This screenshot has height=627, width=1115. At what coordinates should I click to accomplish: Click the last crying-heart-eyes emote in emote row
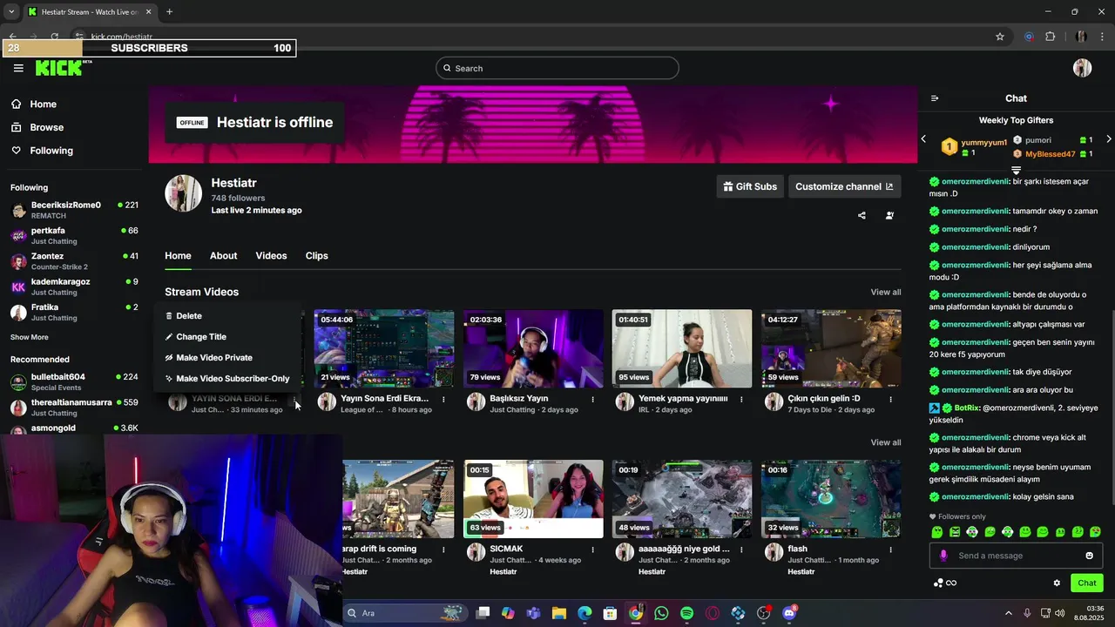[1095, 532]
